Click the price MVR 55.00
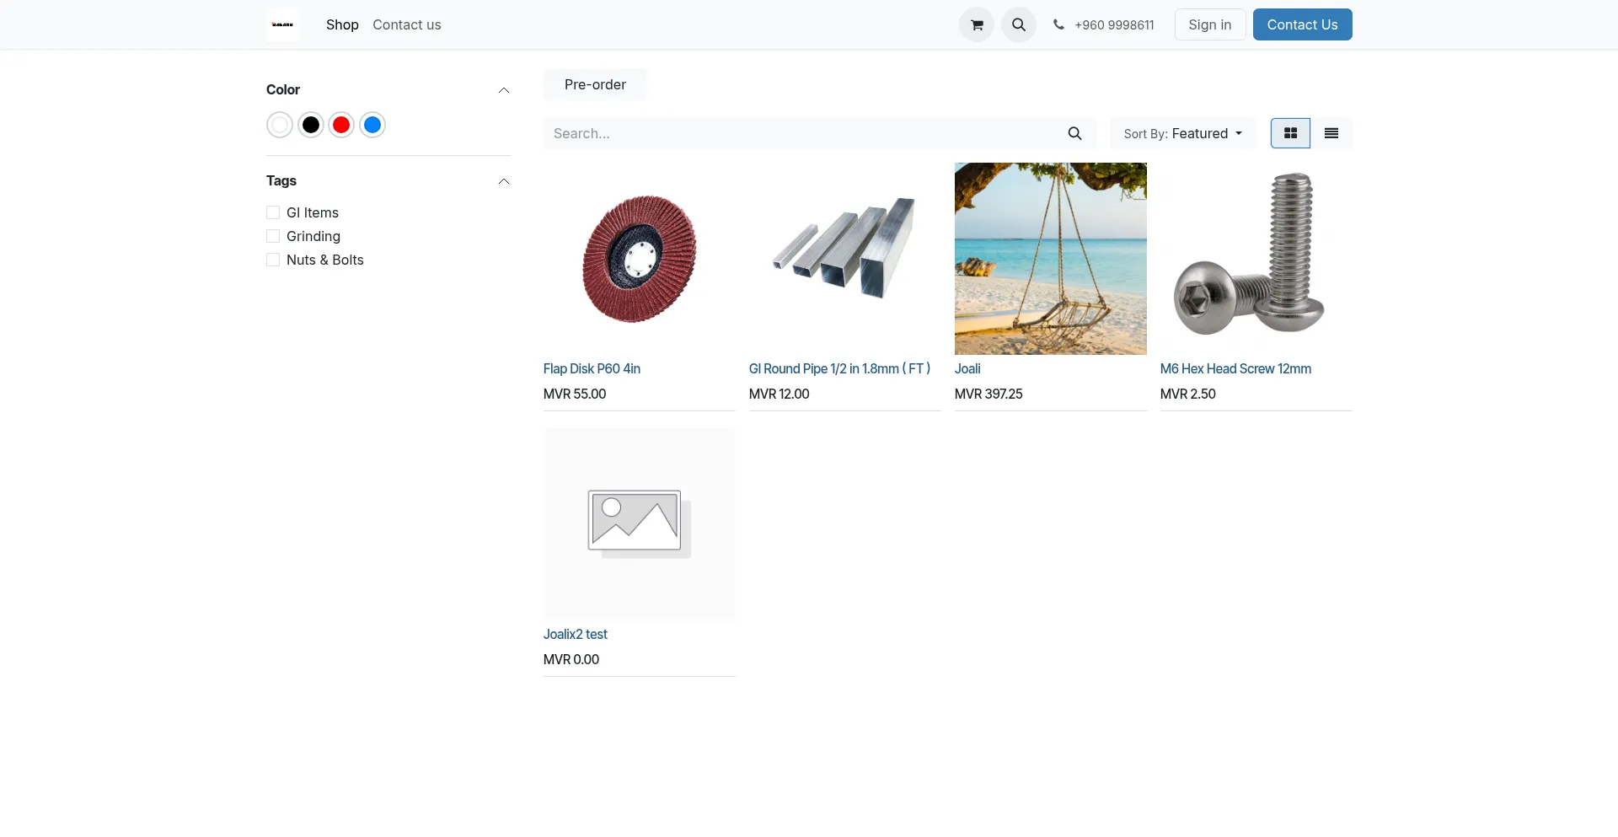Screen dimensions: 1618x837 [x=575, y=394]
